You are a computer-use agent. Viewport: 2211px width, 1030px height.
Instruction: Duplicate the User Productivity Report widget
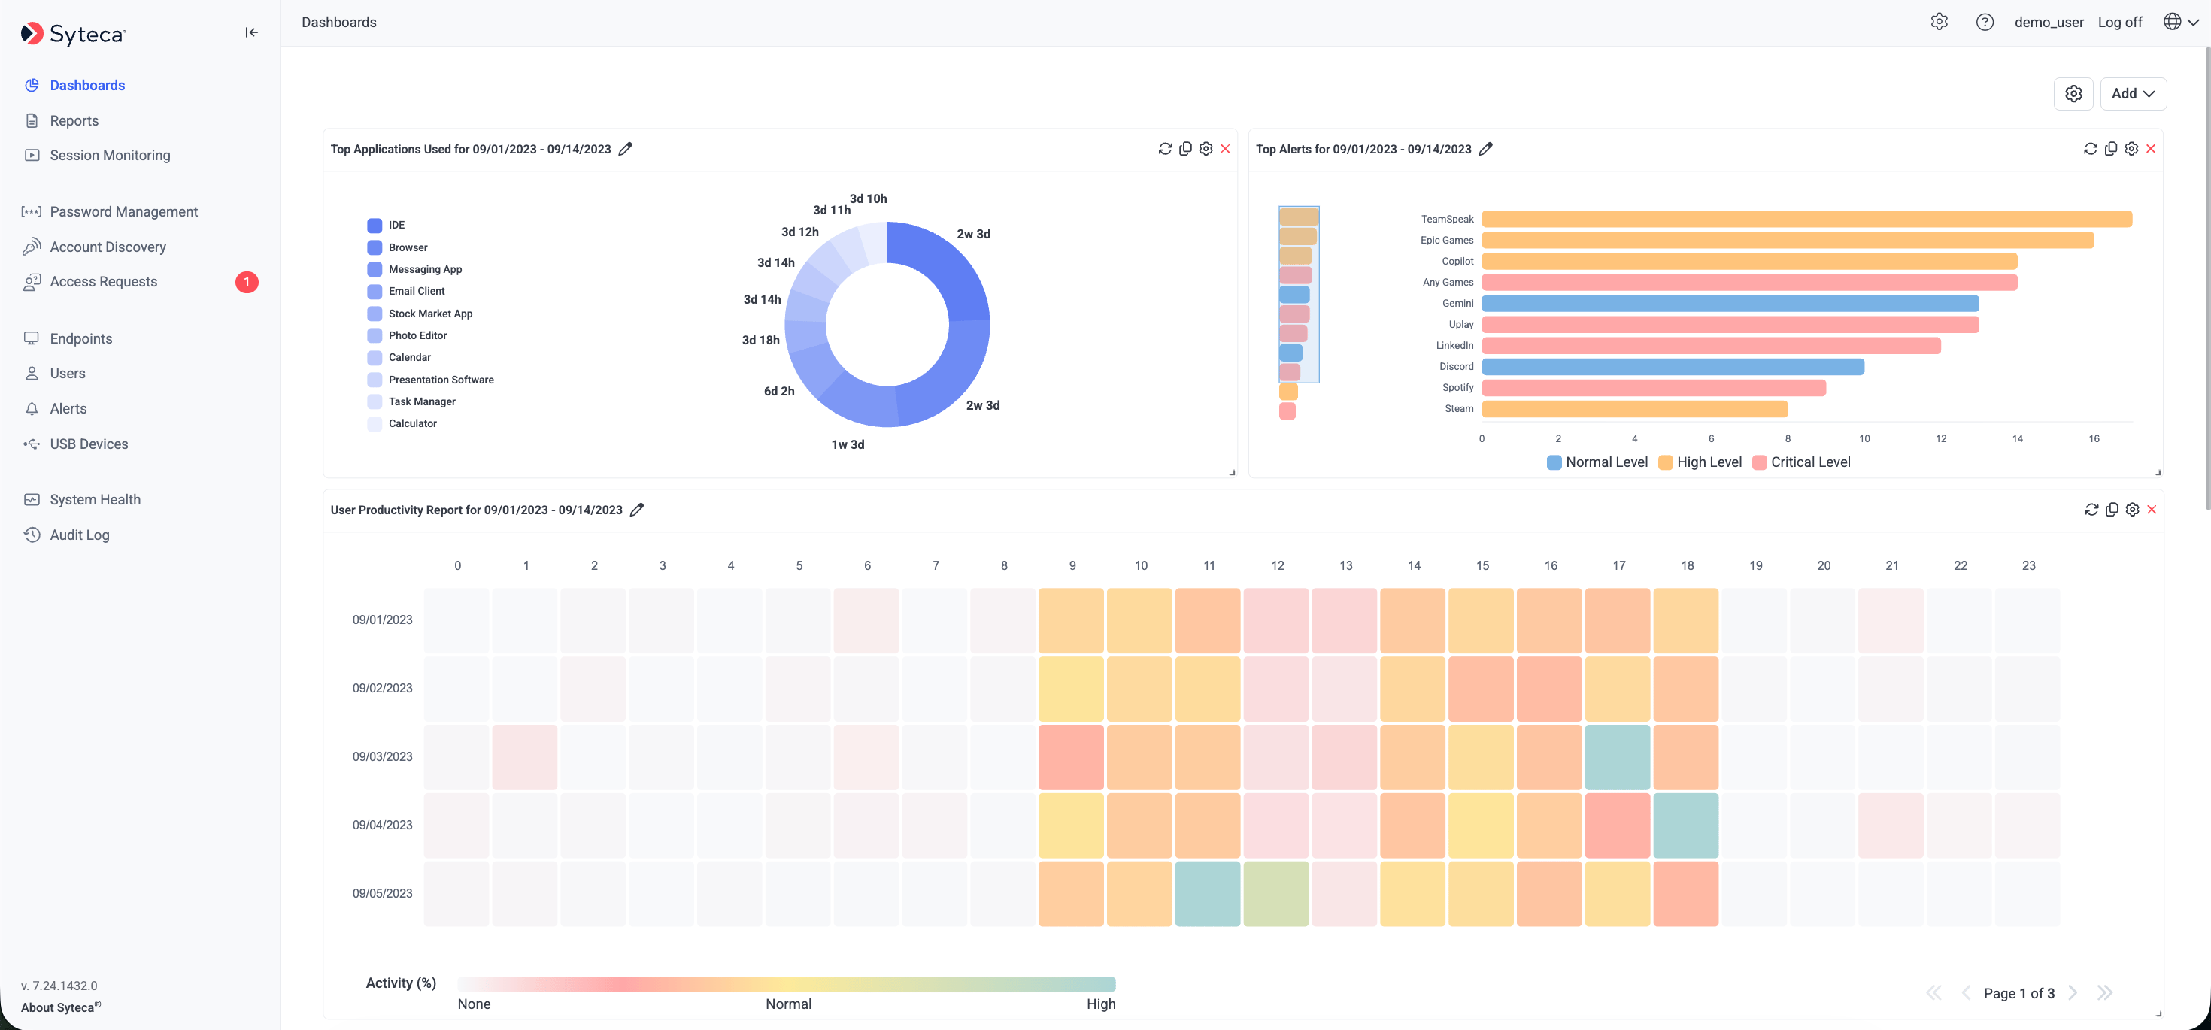(2112, 510)
